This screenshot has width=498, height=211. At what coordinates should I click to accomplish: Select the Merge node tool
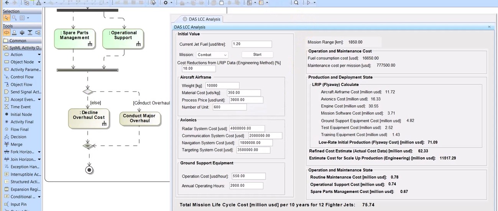coord(16,145)
